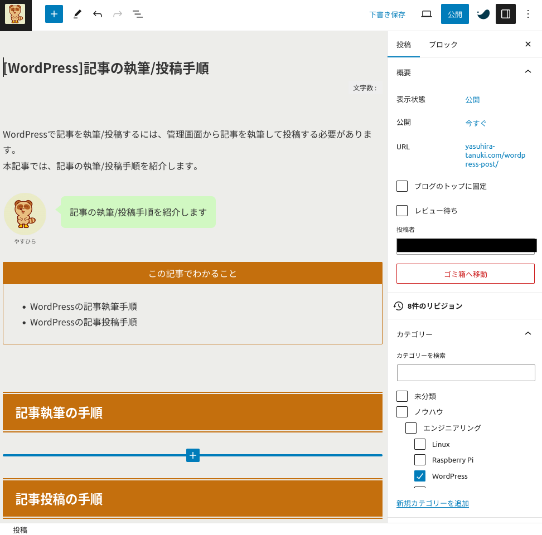The height and width of the screenshot is (535, 542).
Task: Check the Raspberry Pi category
Action: tap(420, 460)
